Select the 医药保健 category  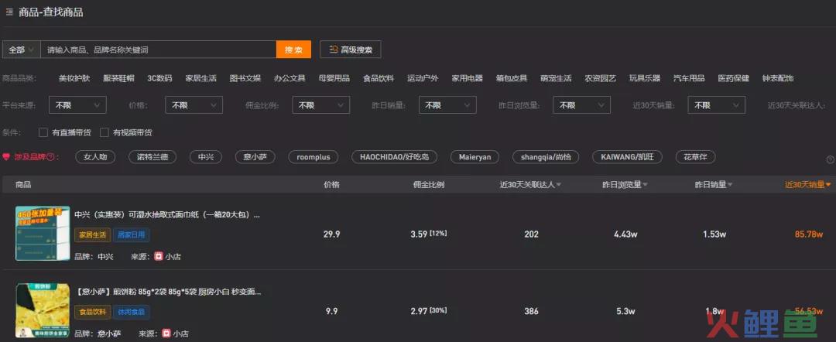(733, 78)
